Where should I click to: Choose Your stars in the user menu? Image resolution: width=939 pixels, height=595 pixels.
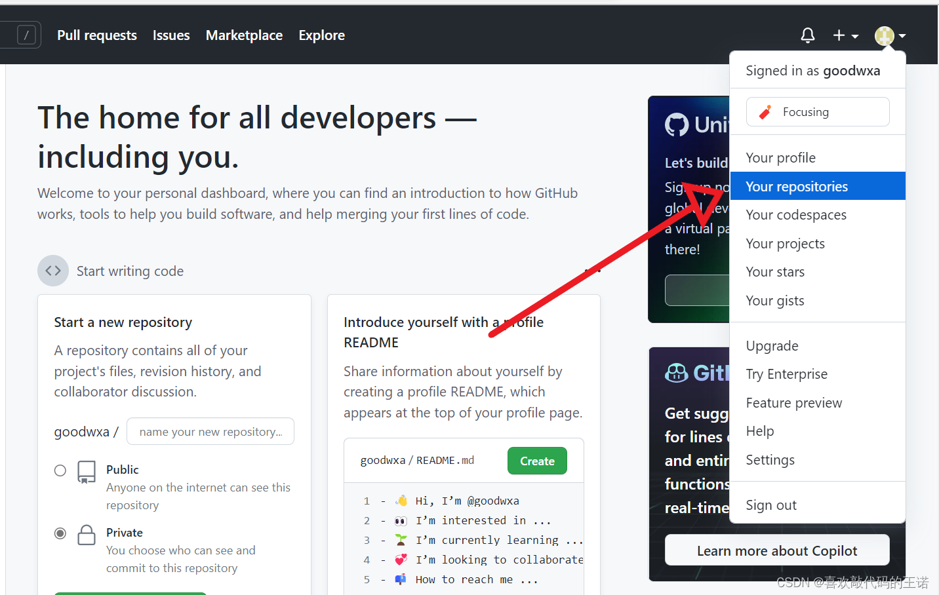(x=818, y=272)
